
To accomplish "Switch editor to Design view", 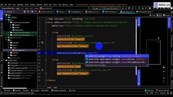I will pos(167,15).
